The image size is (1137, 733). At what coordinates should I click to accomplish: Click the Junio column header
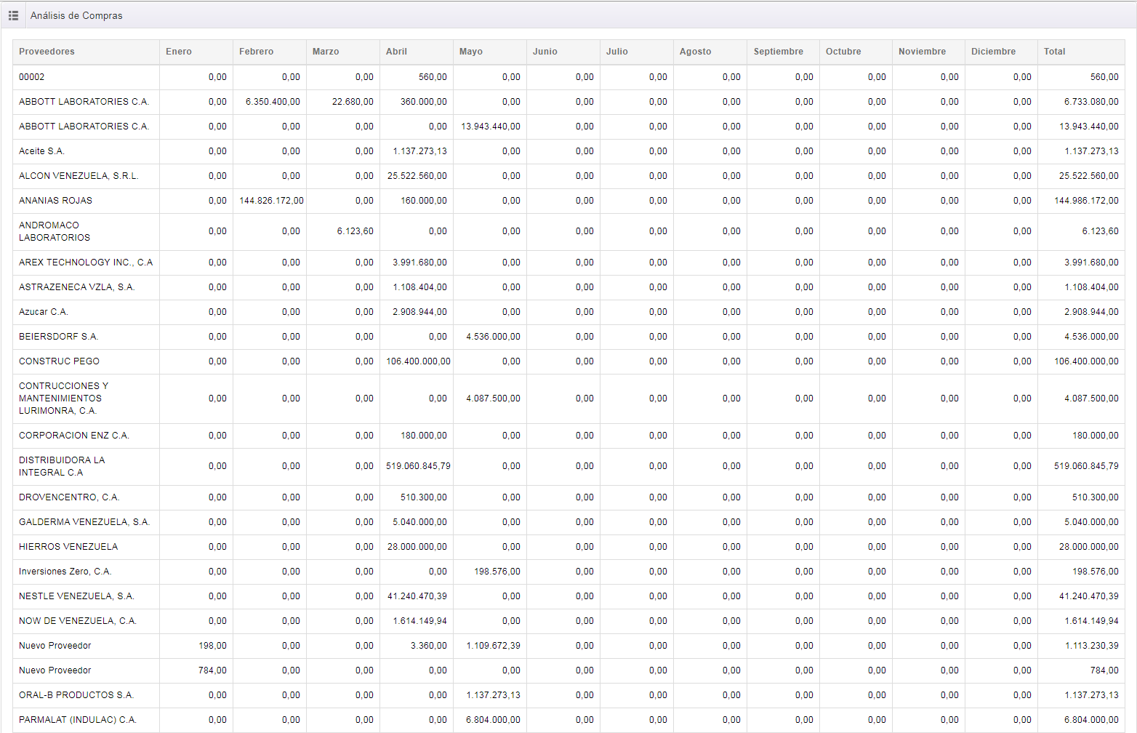tap(563, 52)
